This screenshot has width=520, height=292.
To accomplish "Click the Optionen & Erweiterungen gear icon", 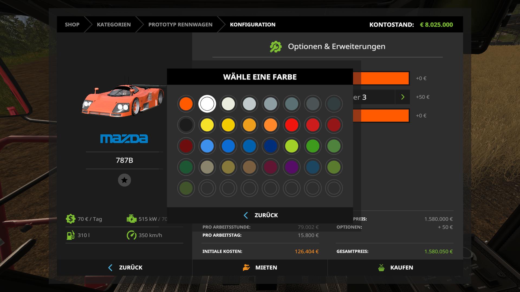I will coord(276,47).
